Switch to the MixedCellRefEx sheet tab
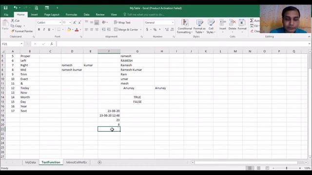The height and width of the screenshot is (175, 312). (x=77, y=162)
